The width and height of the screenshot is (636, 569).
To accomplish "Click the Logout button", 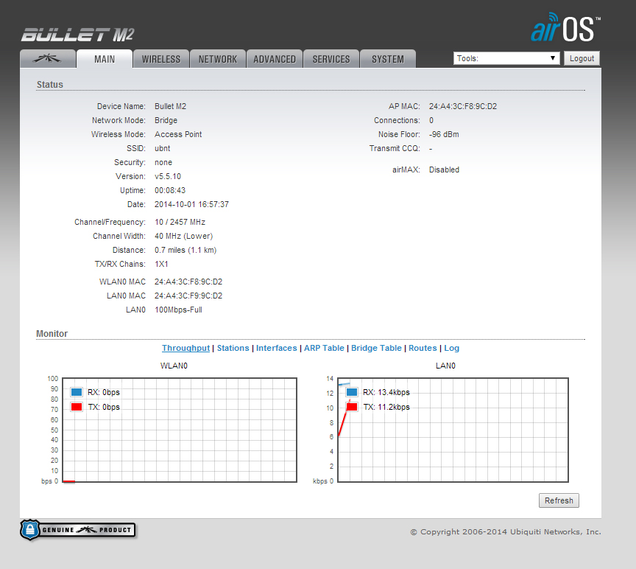I will (582, 58).
